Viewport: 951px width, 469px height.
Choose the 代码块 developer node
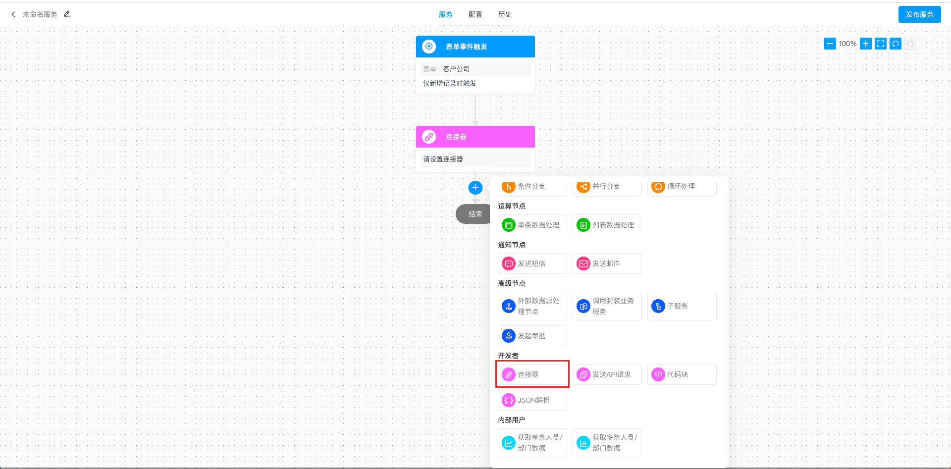click(682, 374)
